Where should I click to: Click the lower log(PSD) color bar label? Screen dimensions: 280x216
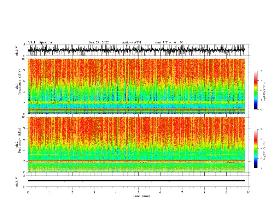[x=265, y=150]
